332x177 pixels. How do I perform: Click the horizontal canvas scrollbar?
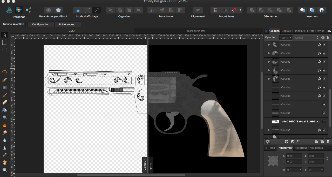pos(131,175)
